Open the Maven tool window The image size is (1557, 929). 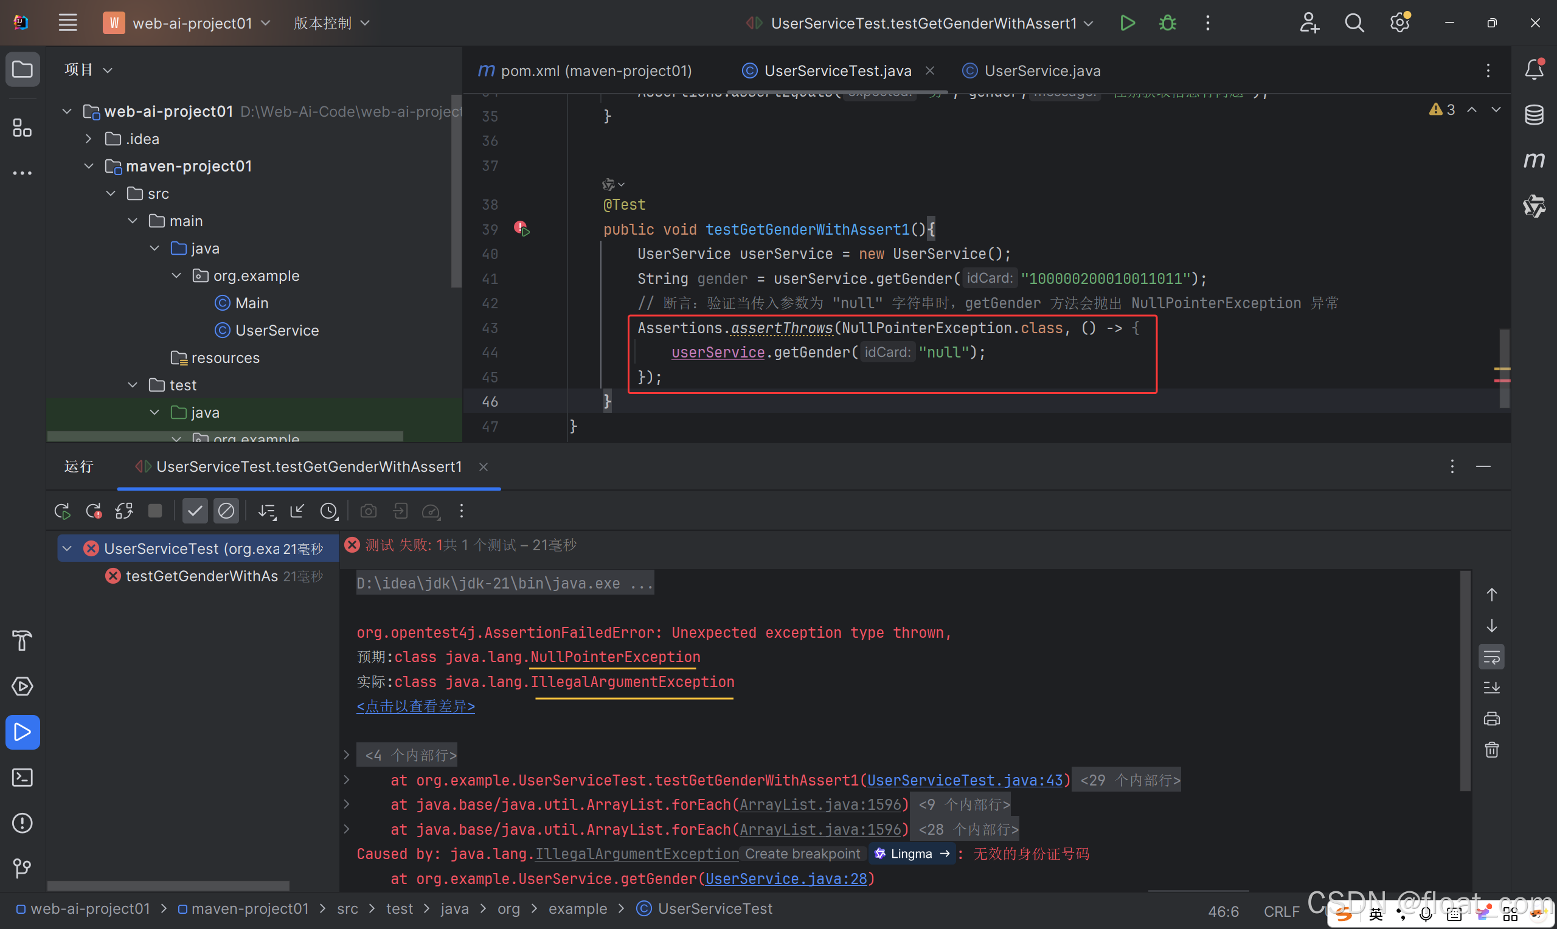1534,161
